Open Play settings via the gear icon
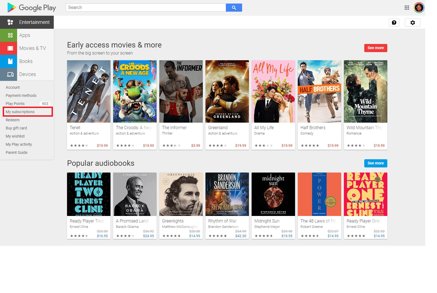This screenshot has width=437, height=293. [413, 23]
